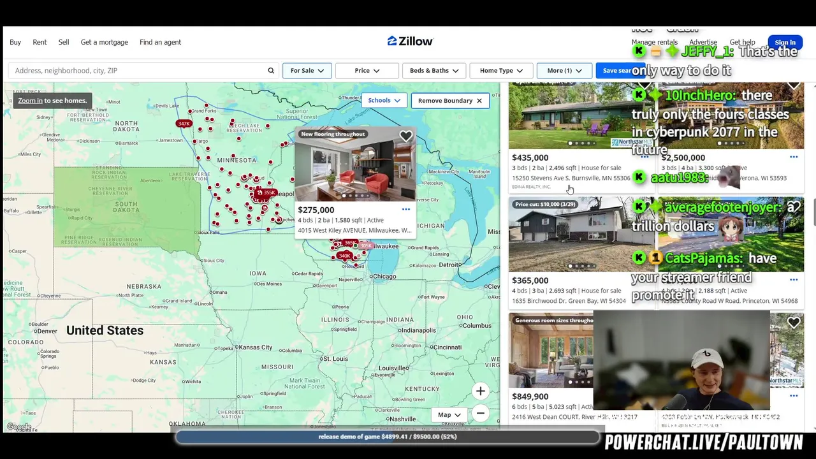The height and width of the screenshot is (459, 816).
Task: Open the For Sale filter dropdown
Action: 307,71
